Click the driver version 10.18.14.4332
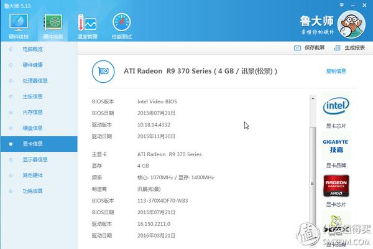Viewport: 373px width, 249px height. (x=154, y=125)
